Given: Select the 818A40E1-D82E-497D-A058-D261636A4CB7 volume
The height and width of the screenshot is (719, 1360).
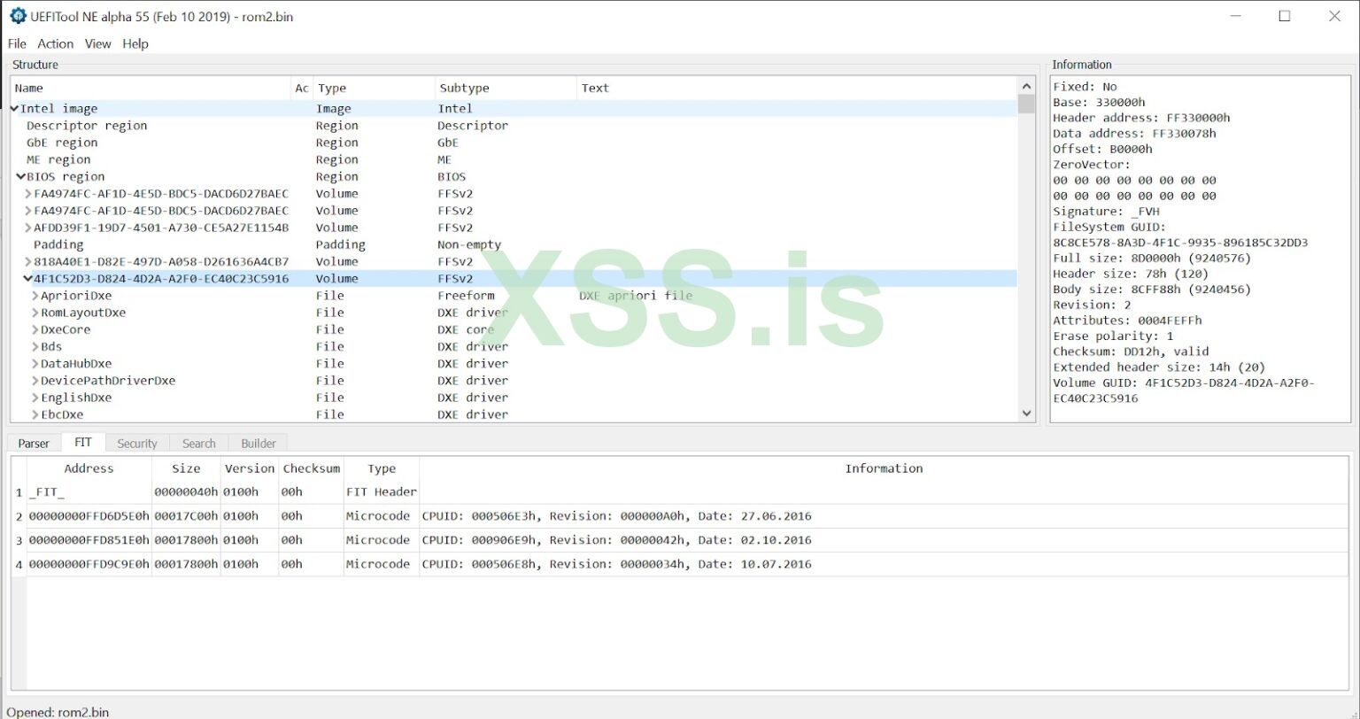Looking at the screenshot, I should pos(161,262).
